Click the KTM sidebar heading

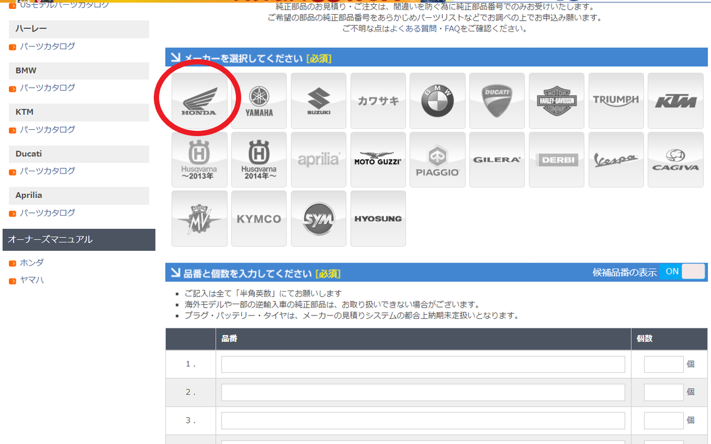(79, 112)
